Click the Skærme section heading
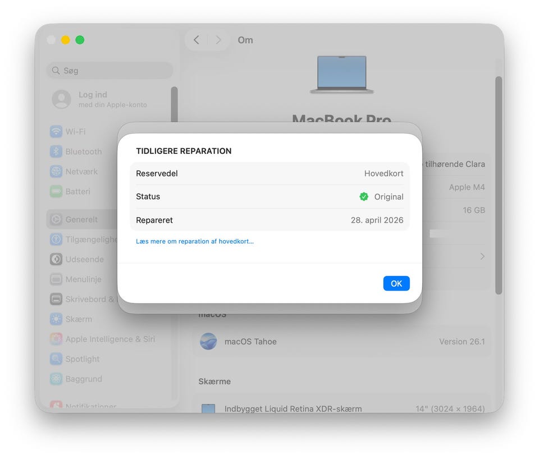The width and height of the screenshot is (539, 459). 214,382
